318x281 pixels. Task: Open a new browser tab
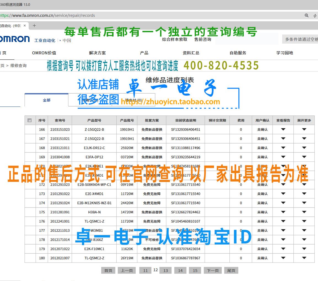coord(34,26)
